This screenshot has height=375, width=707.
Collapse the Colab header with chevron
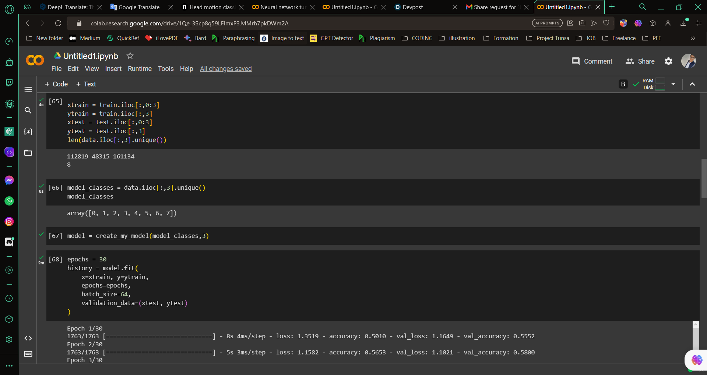tap(692, 84)
